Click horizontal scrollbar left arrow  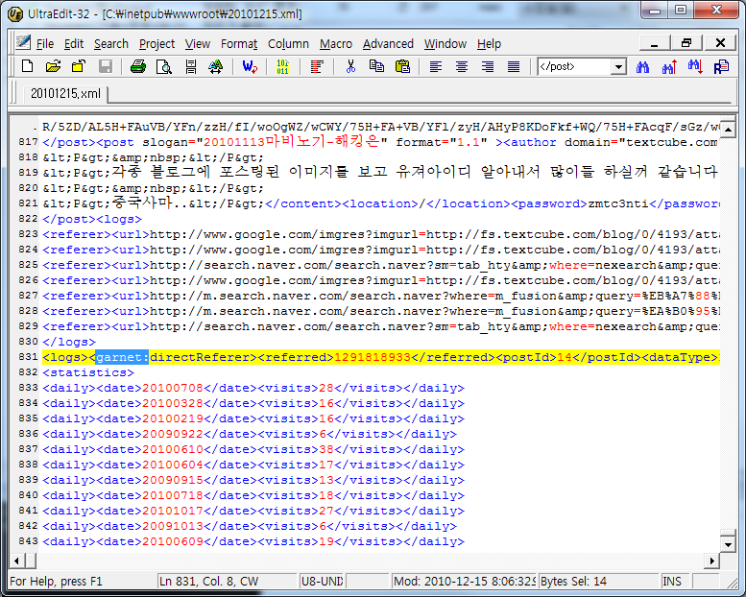click(16, 560)
